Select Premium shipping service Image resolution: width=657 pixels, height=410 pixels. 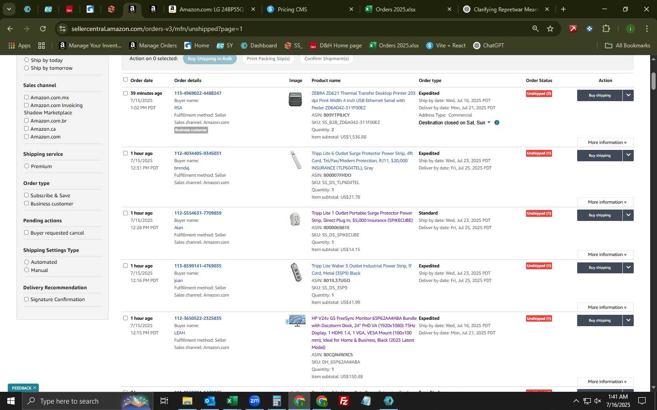[26, 166]
